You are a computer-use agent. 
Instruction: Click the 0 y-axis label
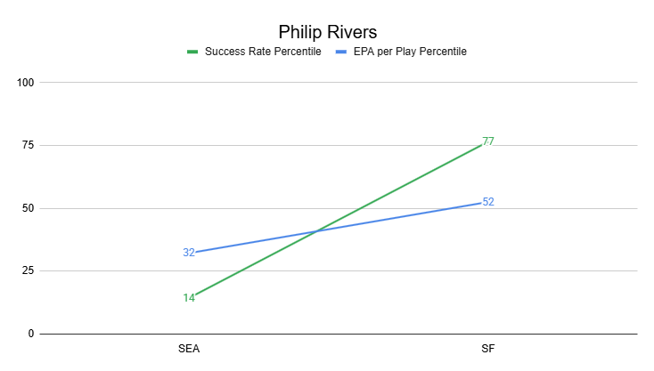click(x=30, y=334)
